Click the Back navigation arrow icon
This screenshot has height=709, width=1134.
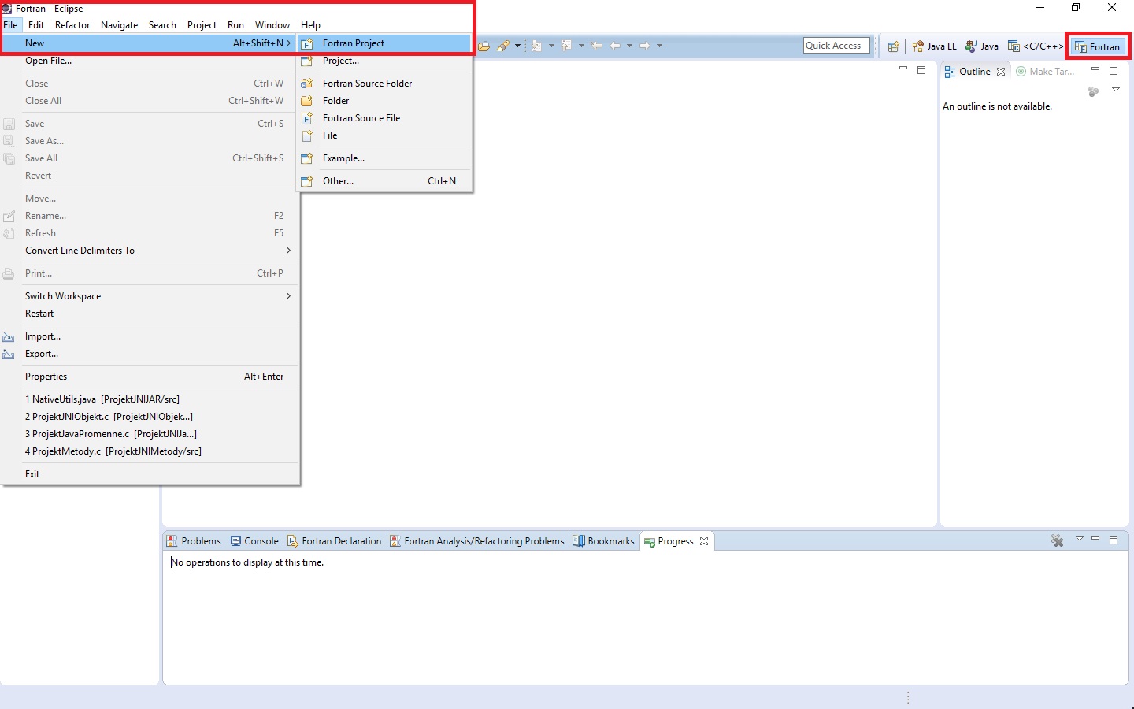pos(615,46)
